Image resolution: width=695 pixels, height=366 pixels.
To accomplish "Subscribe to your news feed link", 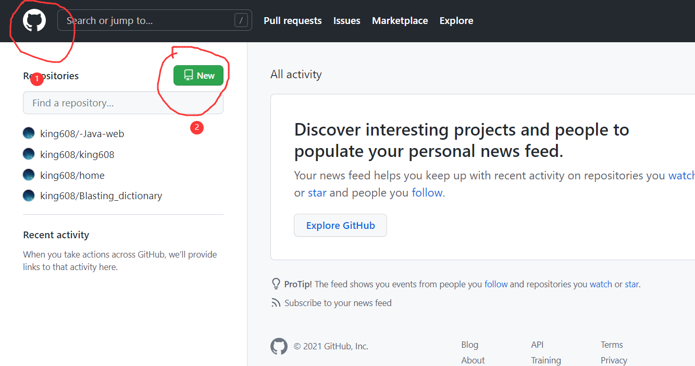I will 338,303.
